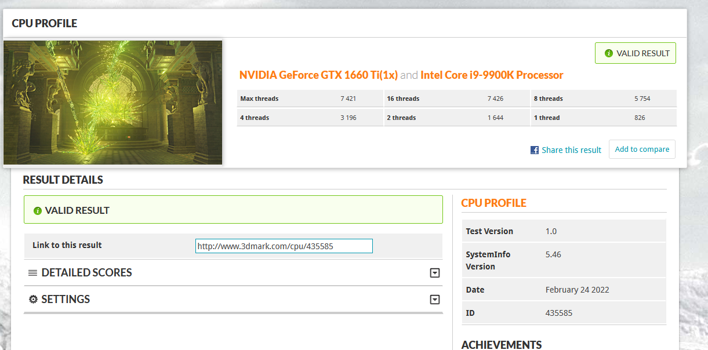The height and width of the screenshot is (350, 708).
Task: Select the 16 threads score 7 426
Action: (x=495, y=99)
